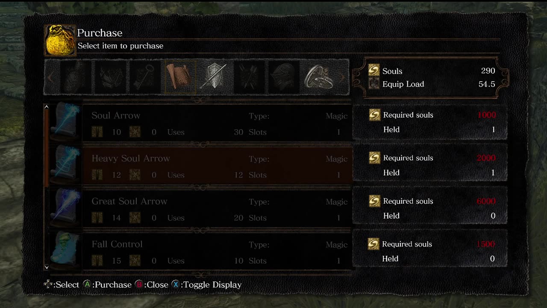
Task: Go to next category with right arrow
Action: pos(342,77)
